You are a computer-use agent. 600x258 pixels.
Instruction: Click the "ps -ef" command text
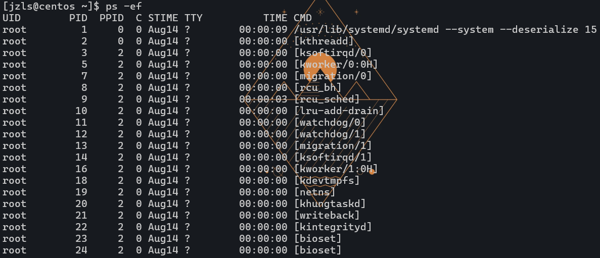click(x=124, y=7)
